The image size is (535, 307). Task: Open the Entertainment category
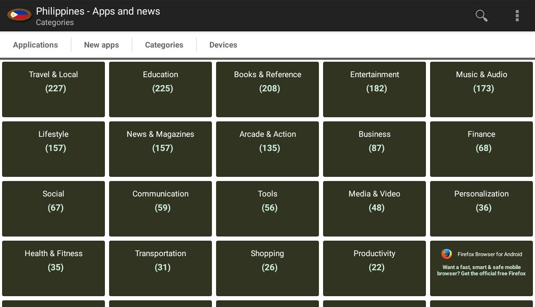(x=374, y=89)
